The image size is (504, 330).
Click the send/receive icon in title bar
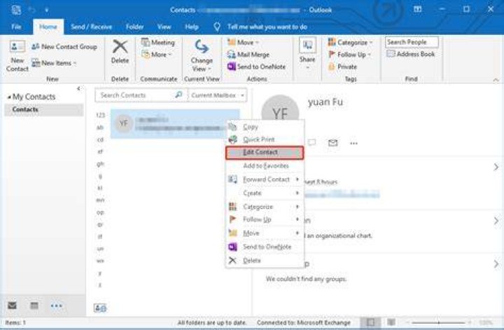click(15, 10)
